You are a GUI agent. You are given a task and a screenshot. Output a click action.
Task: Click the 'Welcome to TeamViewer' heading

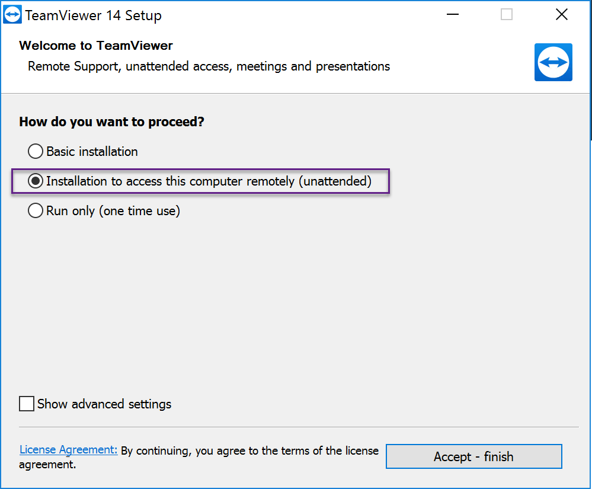[96, 46]
